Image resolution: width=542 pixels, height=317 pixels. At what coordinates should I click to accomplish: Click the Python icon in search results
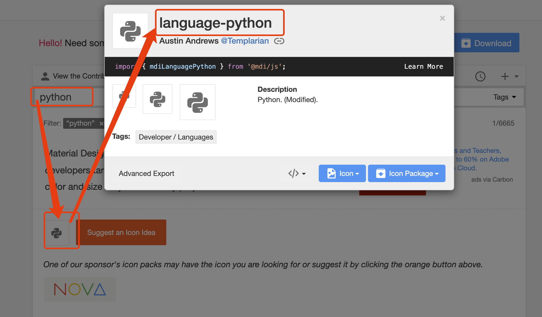pyautogui.click(x=56, y=233)
